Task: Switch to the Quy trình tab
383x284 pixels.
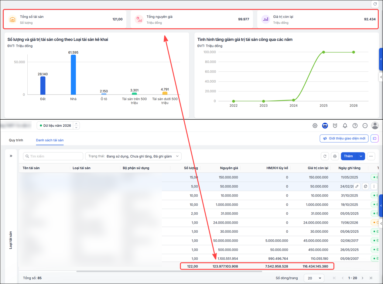Action: (x=16, y=140)
